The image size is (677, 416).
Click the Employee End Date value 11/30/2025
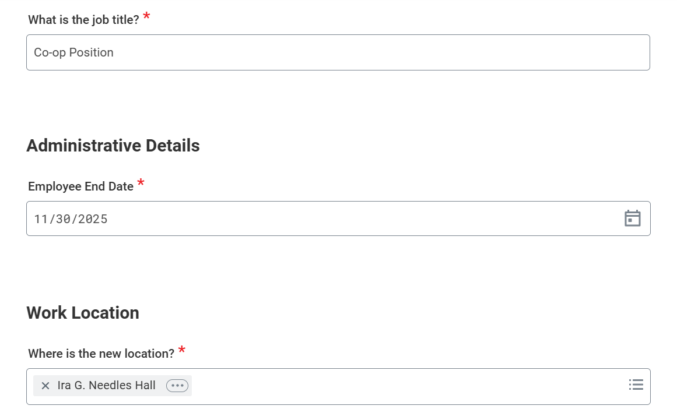point(71,218)
